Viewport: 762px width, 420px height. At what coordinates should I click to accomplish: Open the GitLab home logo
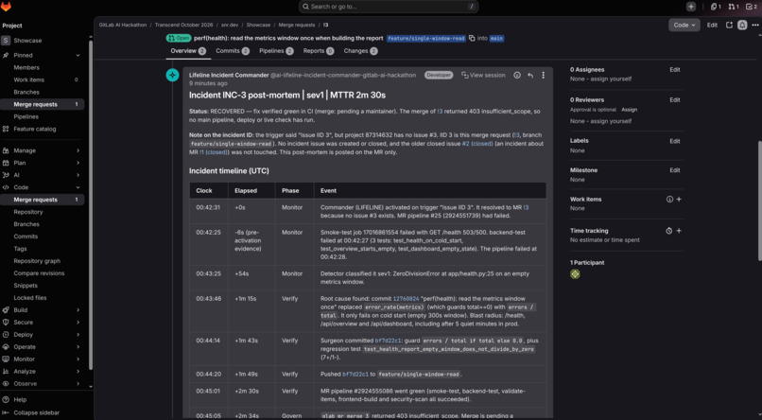[7, 7]
